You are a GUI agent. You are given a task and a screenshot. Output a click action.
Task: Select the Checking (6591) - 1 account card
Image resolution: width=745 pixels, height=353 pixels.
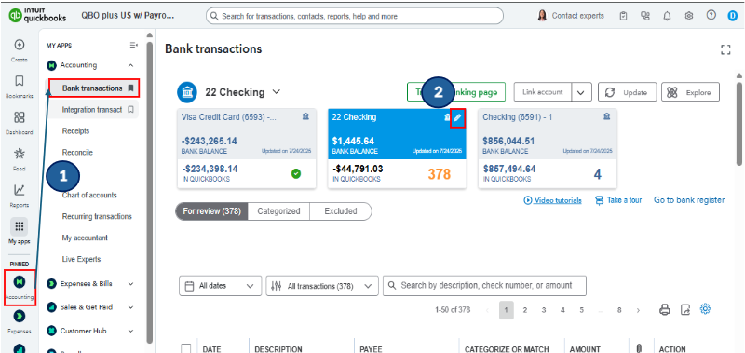point(548,148)
